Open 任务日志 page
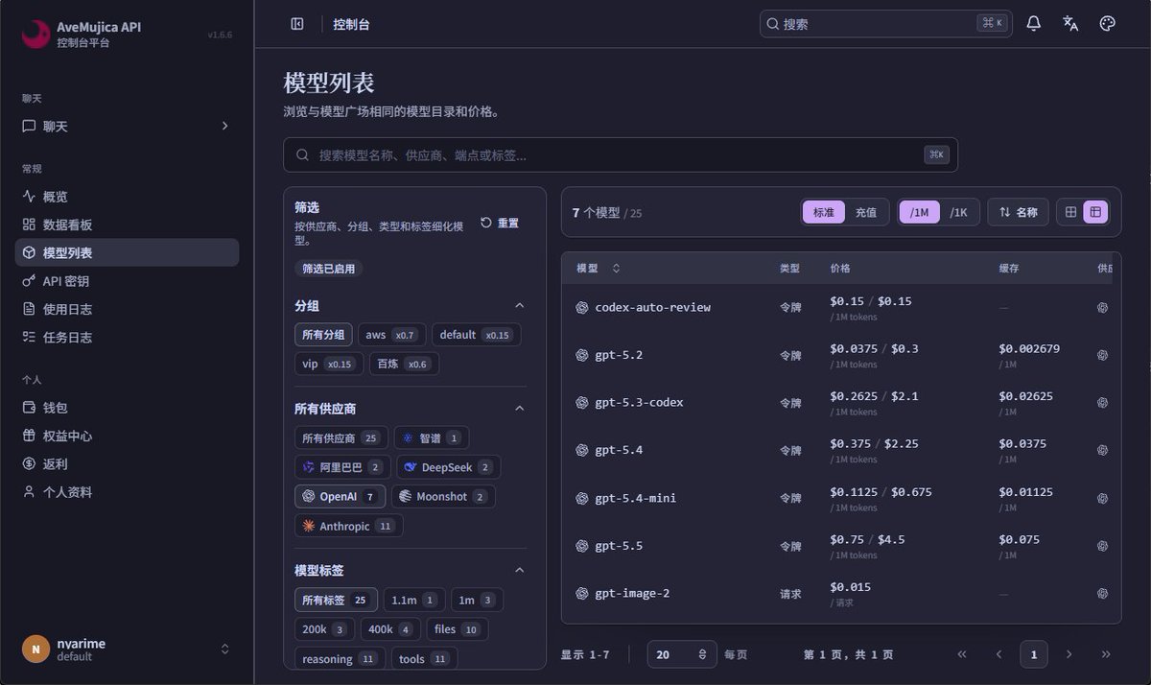This screenshot has height=685, width=1151. pyautogui.click(x=127, y=337)
